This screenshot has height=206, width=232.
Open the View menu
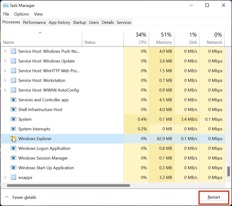click(38, 14)
